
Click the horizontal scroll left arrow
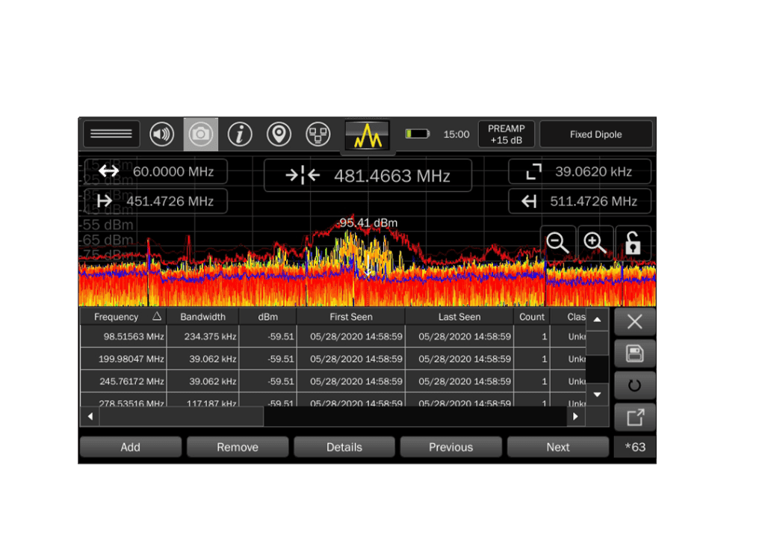click(x=90, y=416)
